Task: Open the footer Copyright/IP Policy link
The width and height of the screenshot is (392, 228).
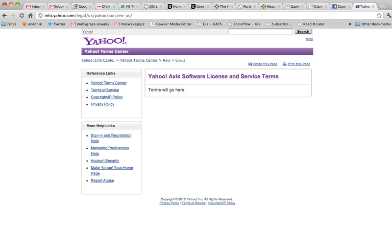Action: (222, 203)
